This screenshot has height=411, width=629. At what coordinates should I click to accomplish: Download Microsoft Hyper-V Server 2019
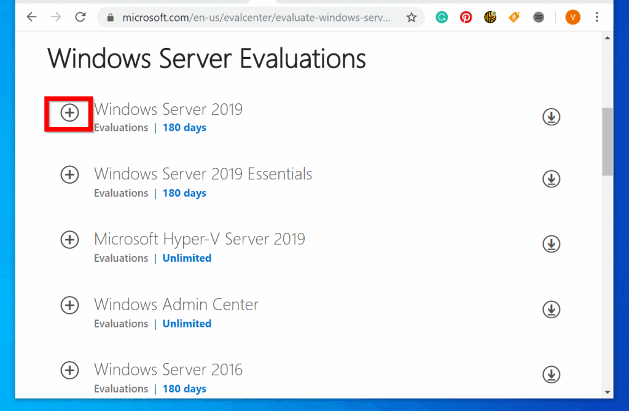click(551, 244)
